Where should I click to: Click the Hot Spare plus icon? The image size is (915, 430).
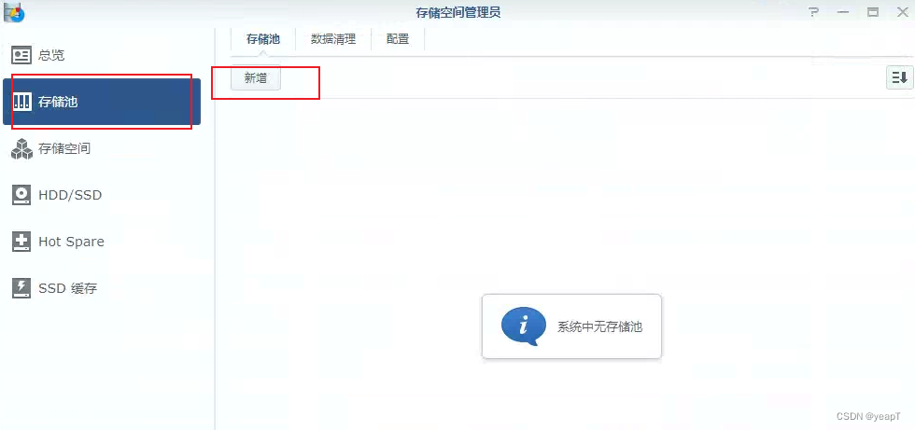point(21,242)
